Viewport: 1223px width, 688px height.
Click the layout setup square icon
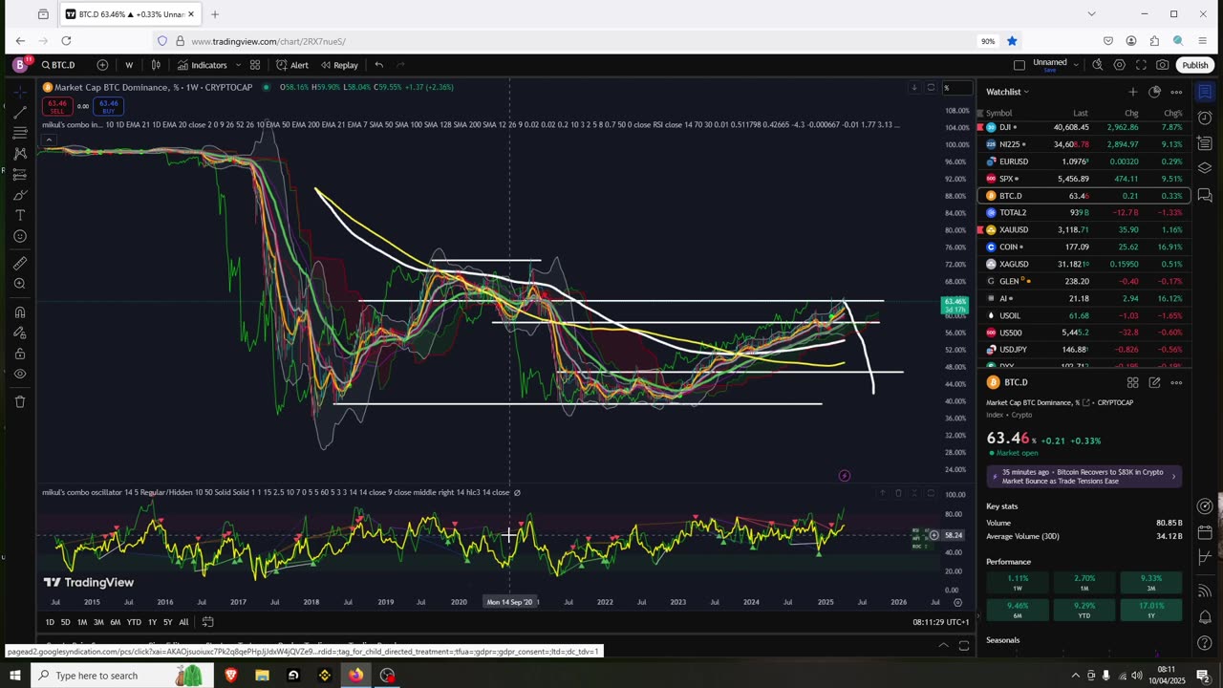(1019, 65)
